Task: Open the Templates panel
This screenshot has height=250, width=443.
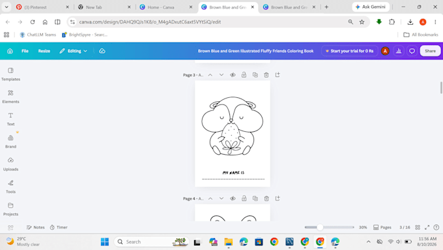Action: tap(10, 74)
